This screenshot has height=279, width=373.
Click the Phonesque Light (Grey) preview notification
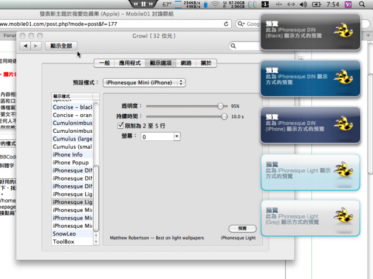311,218
